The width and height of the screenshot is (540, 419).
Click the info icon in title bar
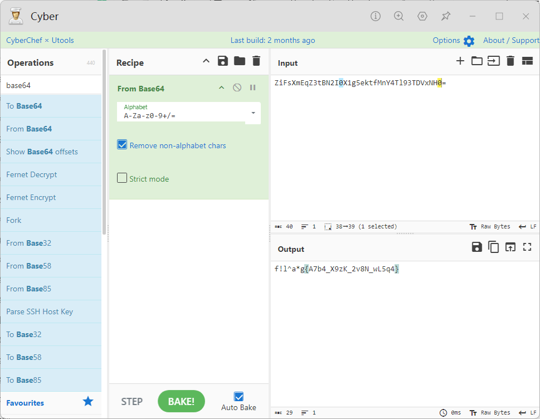click(376, 16)
